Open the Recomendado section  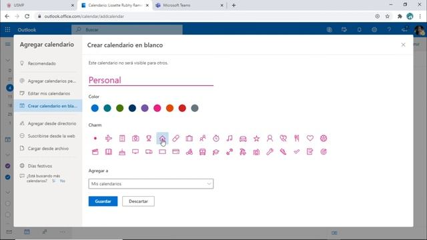coord(48,63)
